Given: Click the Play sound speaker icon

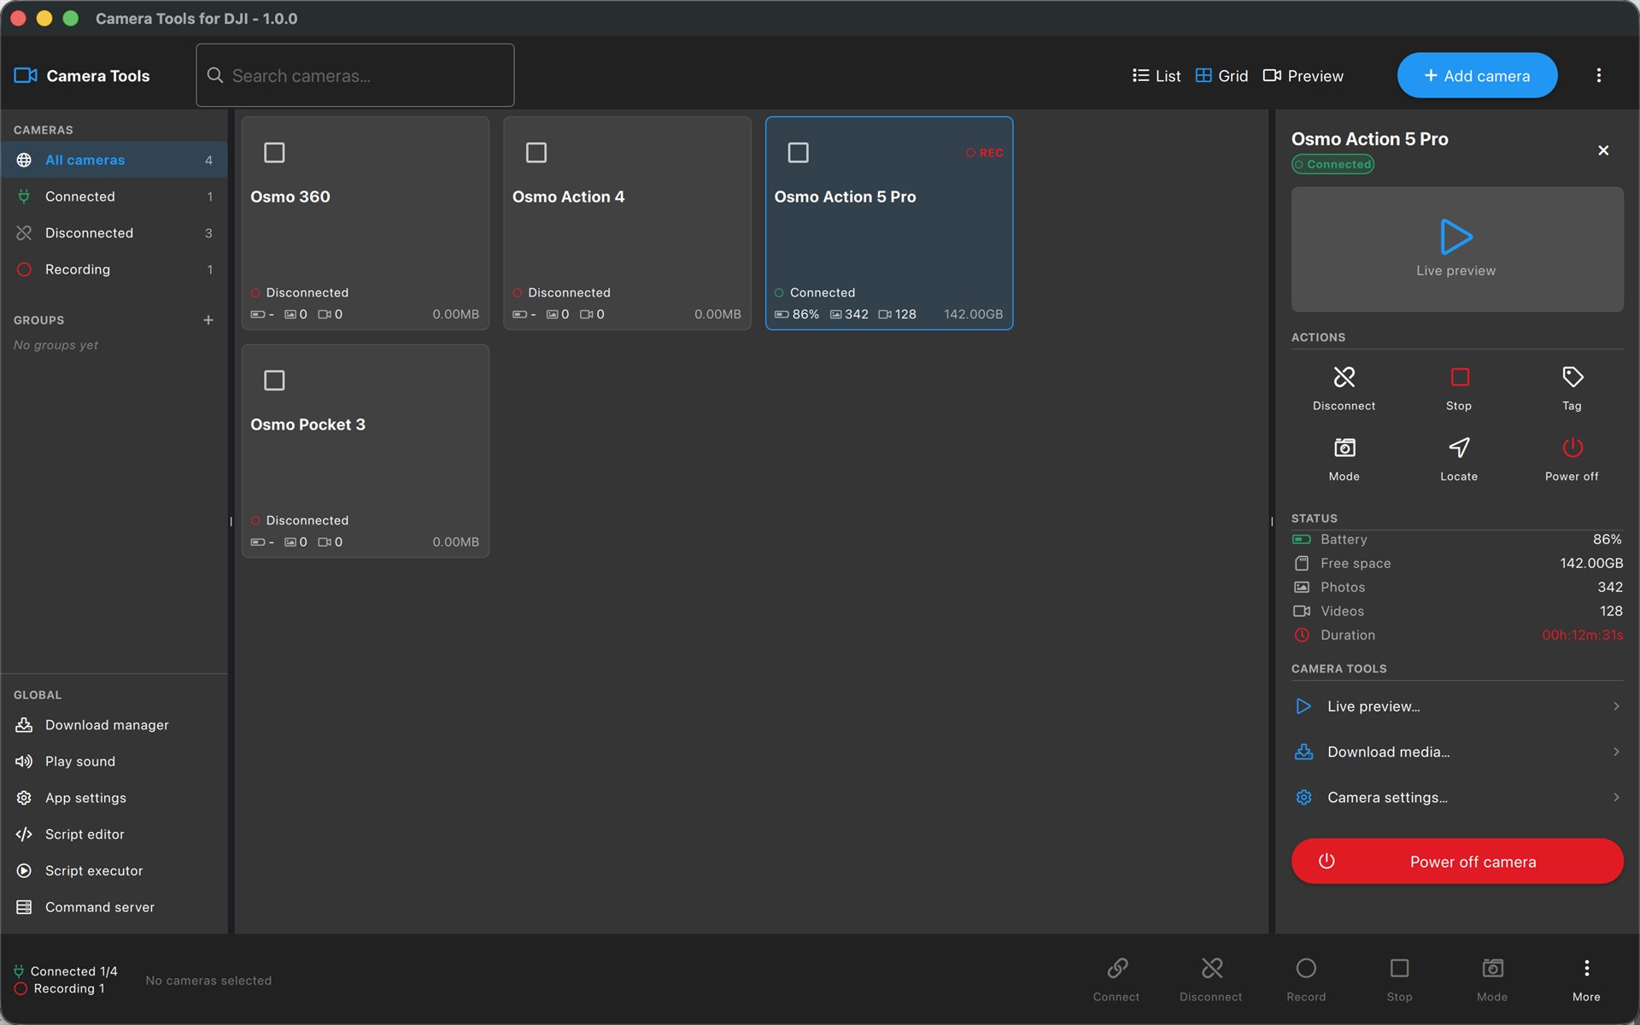Looking at the screenshot, I should click(x=24, y=761).
